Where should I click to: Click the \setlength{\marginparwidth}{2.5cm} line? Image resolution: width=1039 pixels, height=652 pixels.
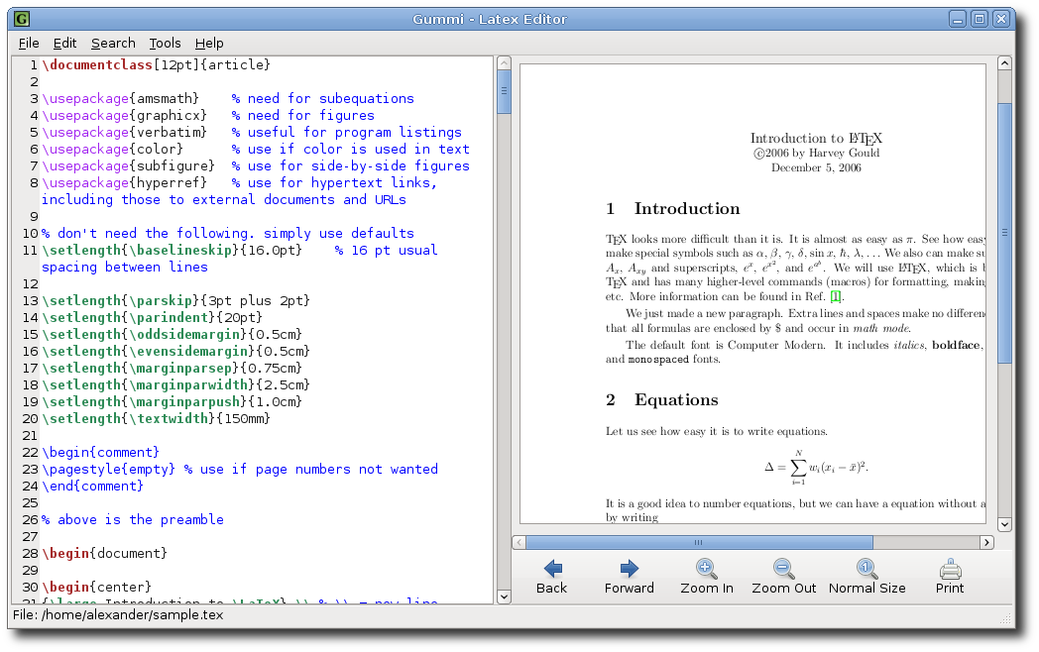point(176,385)
